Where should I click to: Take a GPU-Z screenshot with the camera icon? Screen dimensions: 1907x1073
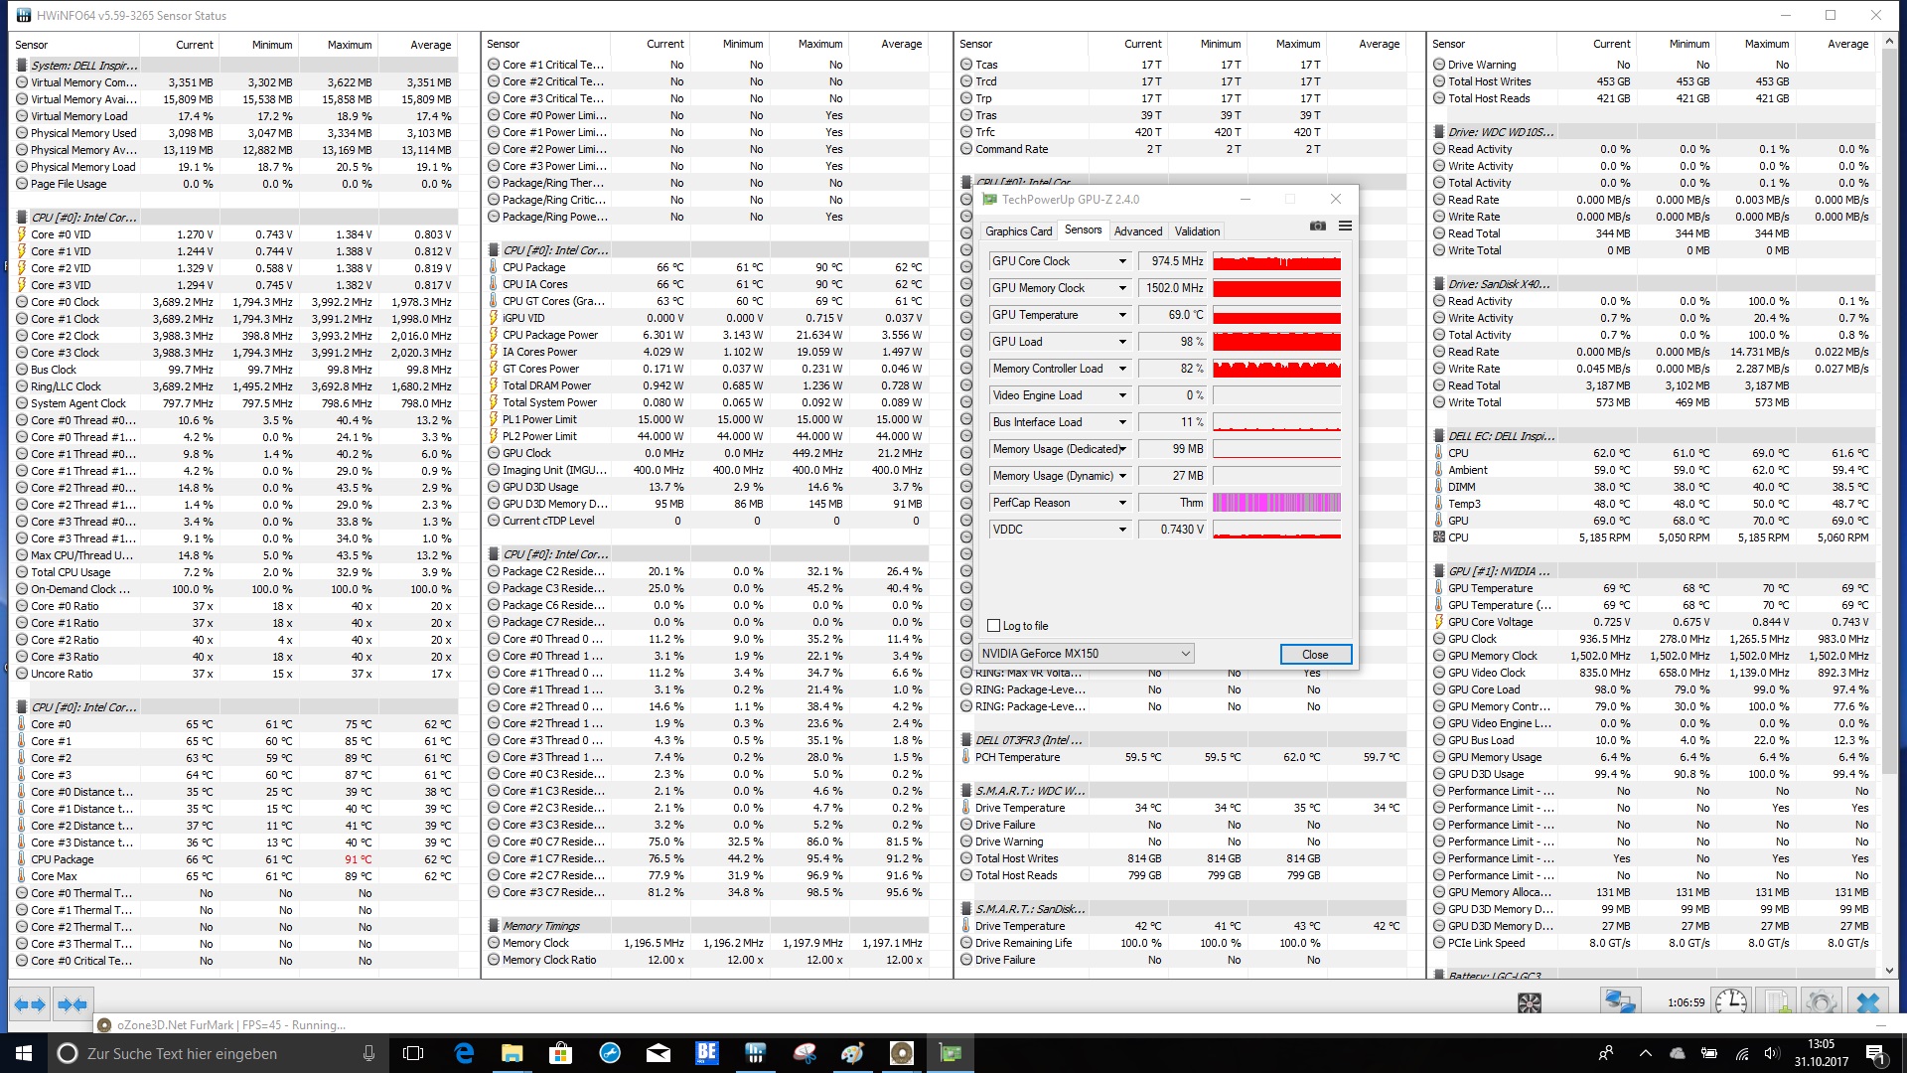[1318, 227]
